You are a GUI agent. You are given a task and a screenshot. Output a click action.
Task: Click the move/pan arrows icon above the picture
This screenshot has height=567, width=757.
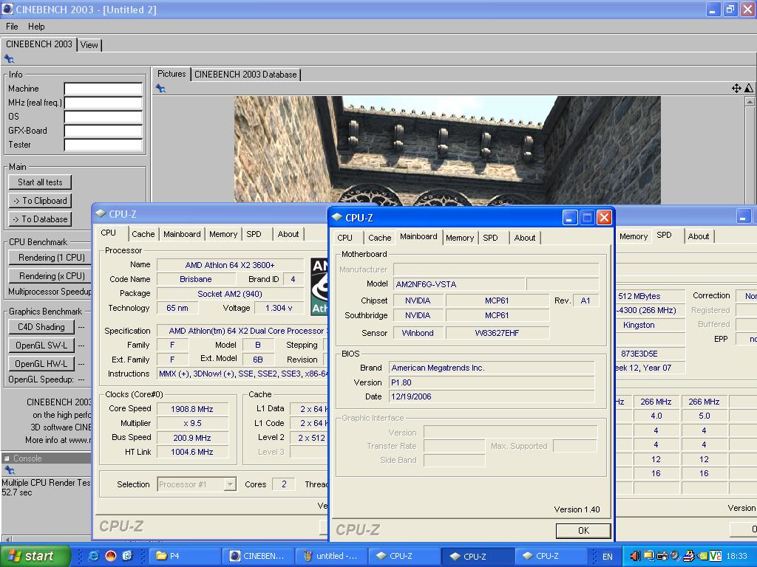coord(736,89)
